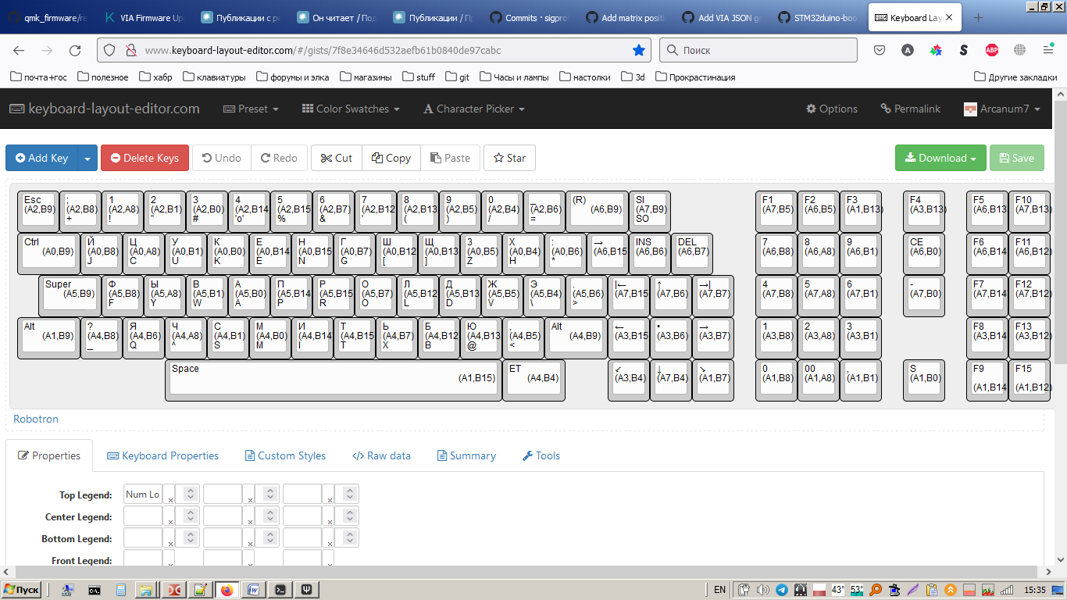1067x600 pixels.
Task: Click the Пуск start button
Action: pyautogui.click(x=23, y=590)
